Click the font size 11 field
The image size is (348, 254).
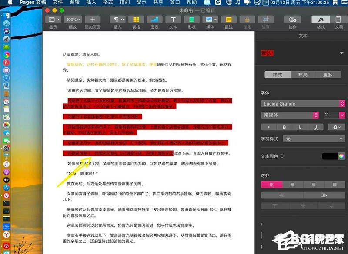tap(331, 115)
